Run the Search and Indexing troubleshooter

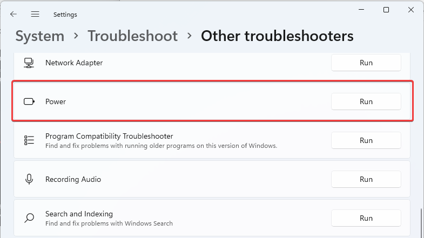366,218
